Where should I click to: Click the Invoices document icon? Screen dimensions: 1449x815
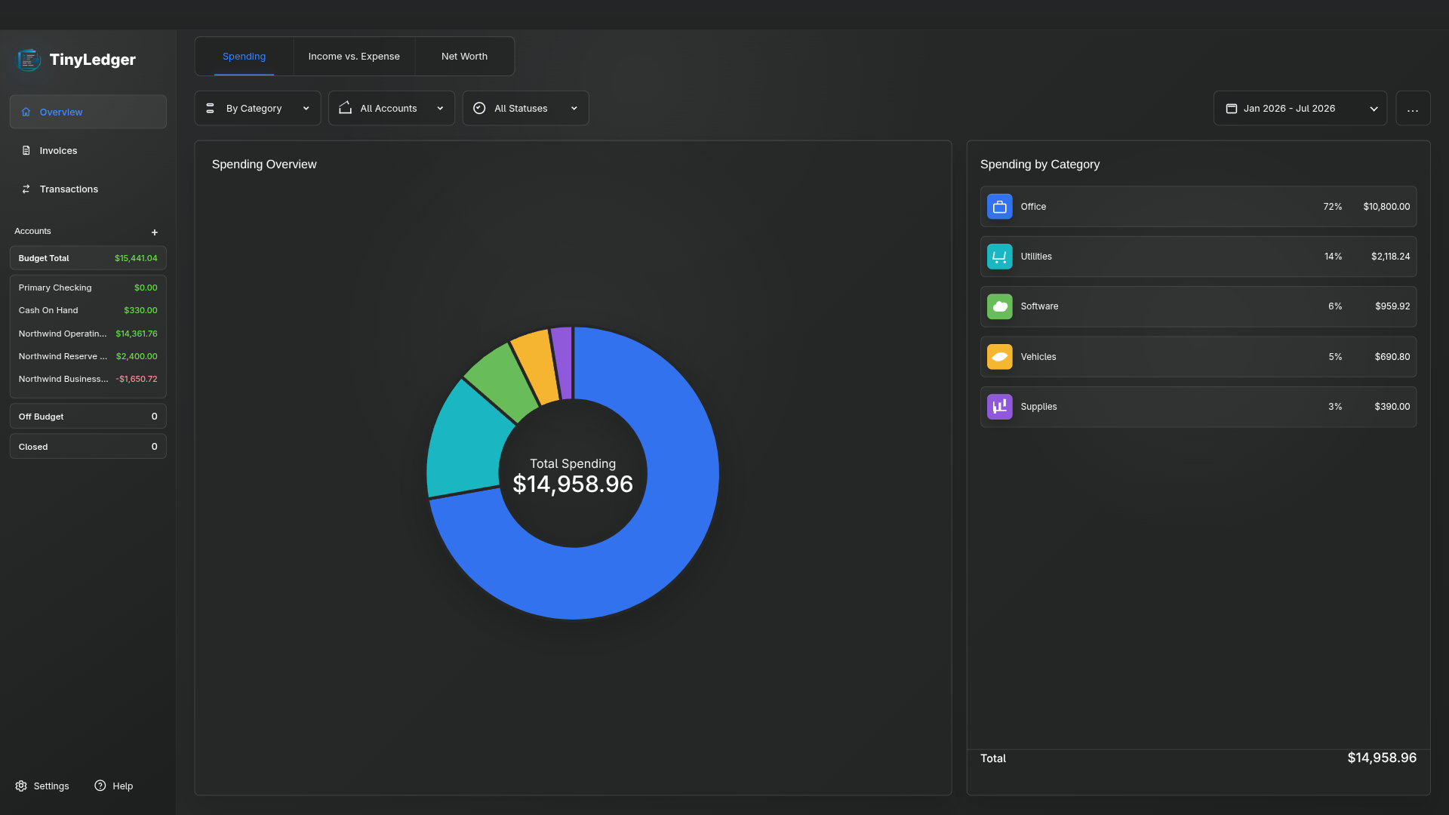click(26, 150)
